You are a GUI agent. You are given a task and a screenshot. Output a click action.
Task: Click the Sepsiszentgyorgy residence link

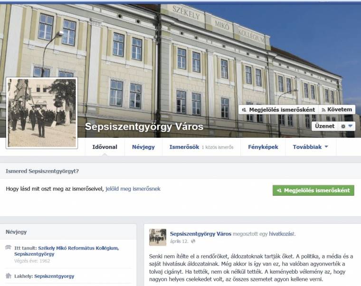tap(54, 276)
